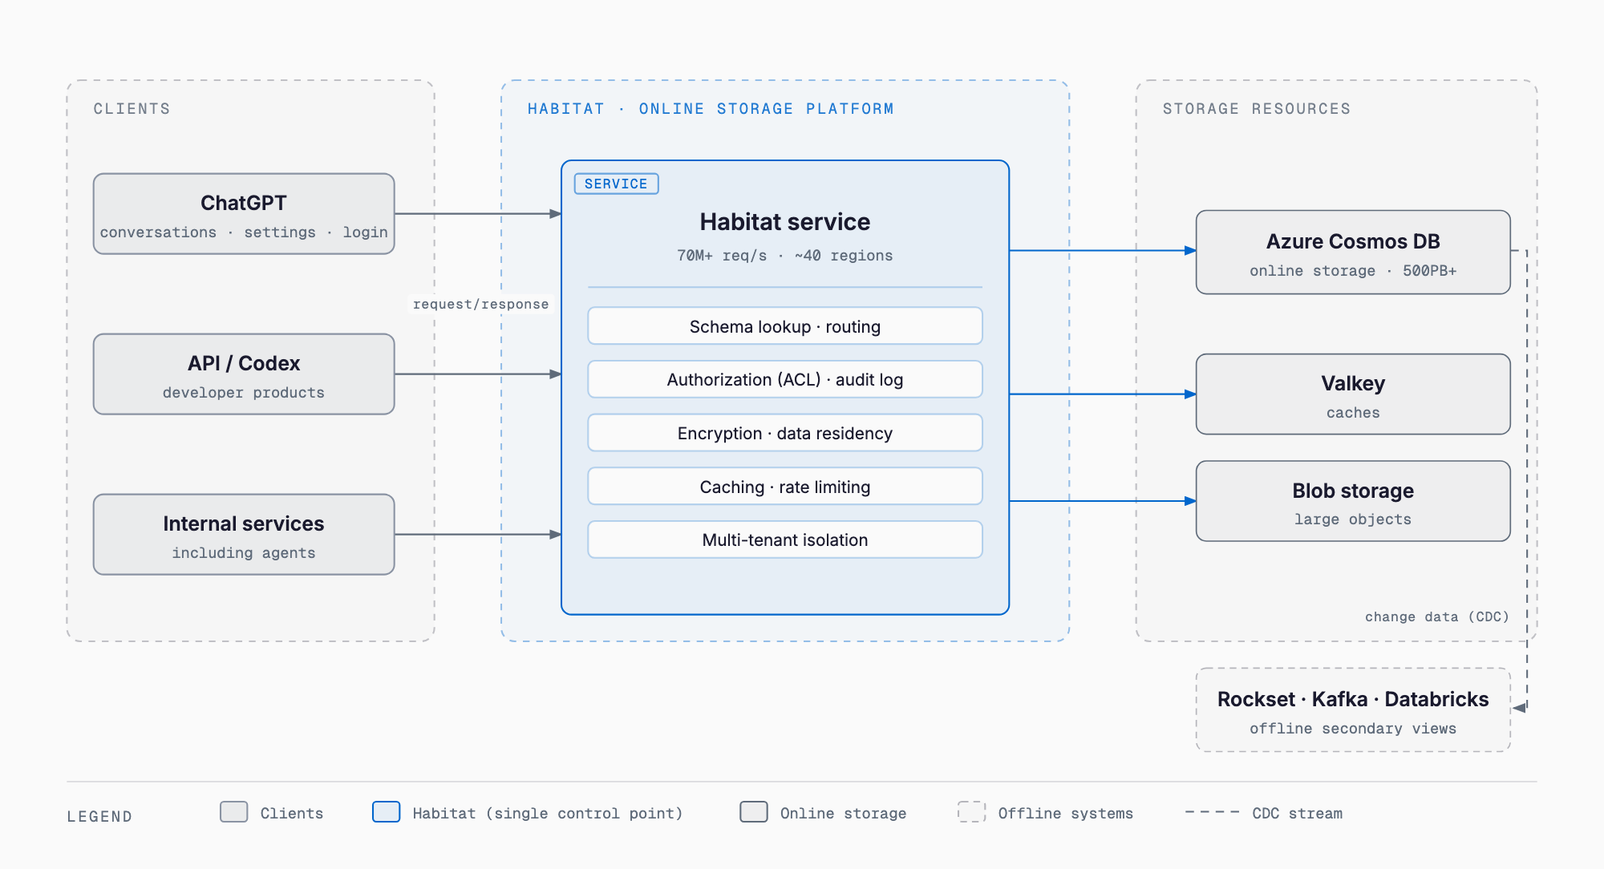Screen dimensions: 1604x869
Task: Select the "Rockset · Kafka · Databricks" box title
Action: click(1353, 699)
